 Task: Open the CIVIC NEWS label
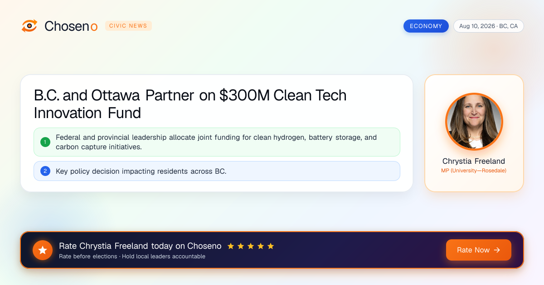(128, 26)
